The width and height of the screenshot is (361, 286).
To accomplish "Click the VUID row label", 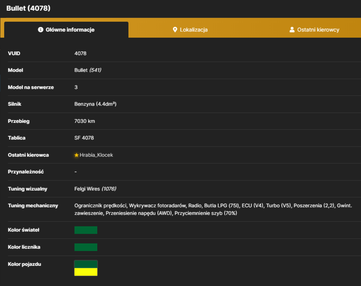I will (x=14, y=53).
